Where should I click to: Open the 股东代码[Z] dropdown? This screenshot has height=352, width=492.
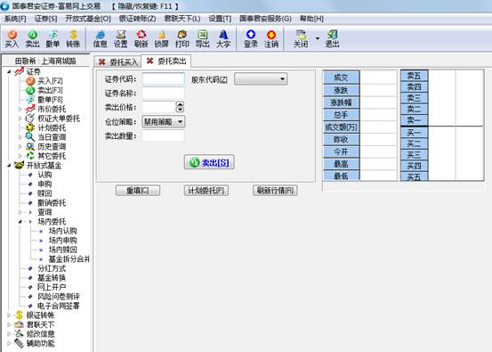261,79
